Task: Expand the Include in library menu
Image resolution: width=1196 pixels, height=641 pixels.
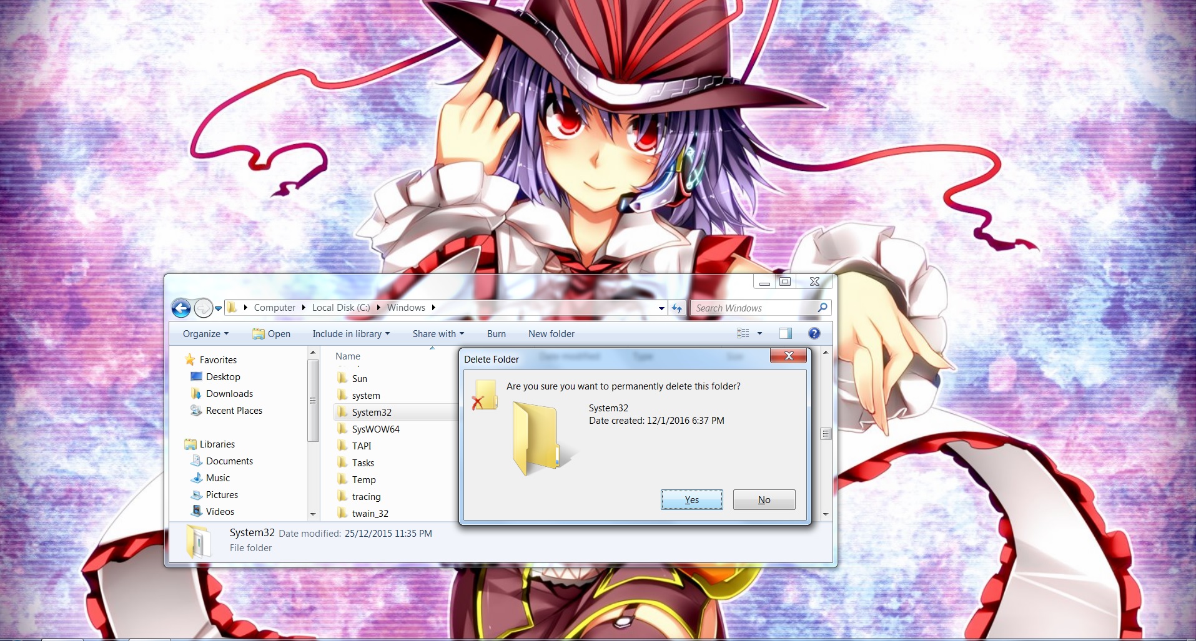Action: pyautogui.click(x=350, y=334)
